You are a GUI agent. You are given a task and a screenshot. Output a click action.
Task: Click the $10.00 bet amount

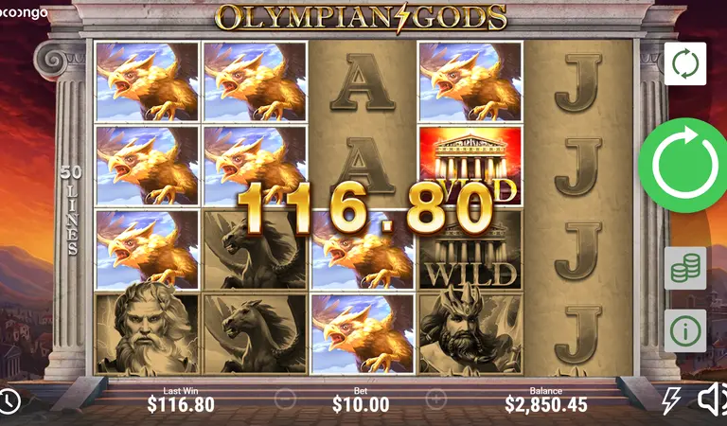point(361,405)
